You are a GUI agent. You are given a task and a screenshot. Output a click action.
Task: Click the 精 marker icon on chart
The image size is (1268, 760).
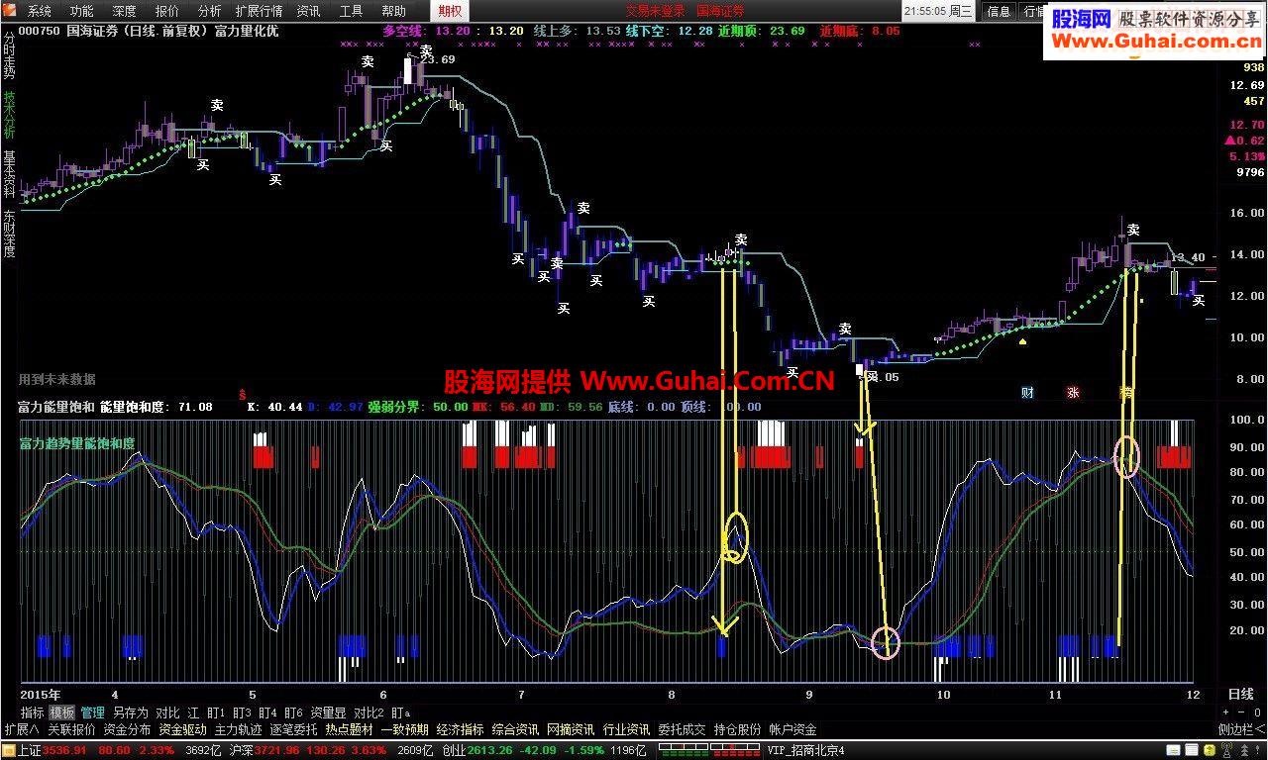[1125, 393]
